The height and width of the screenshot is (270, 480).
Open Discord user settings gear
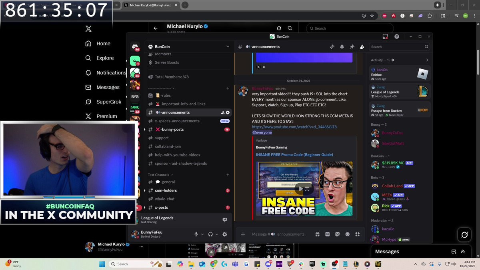[225, 234]
